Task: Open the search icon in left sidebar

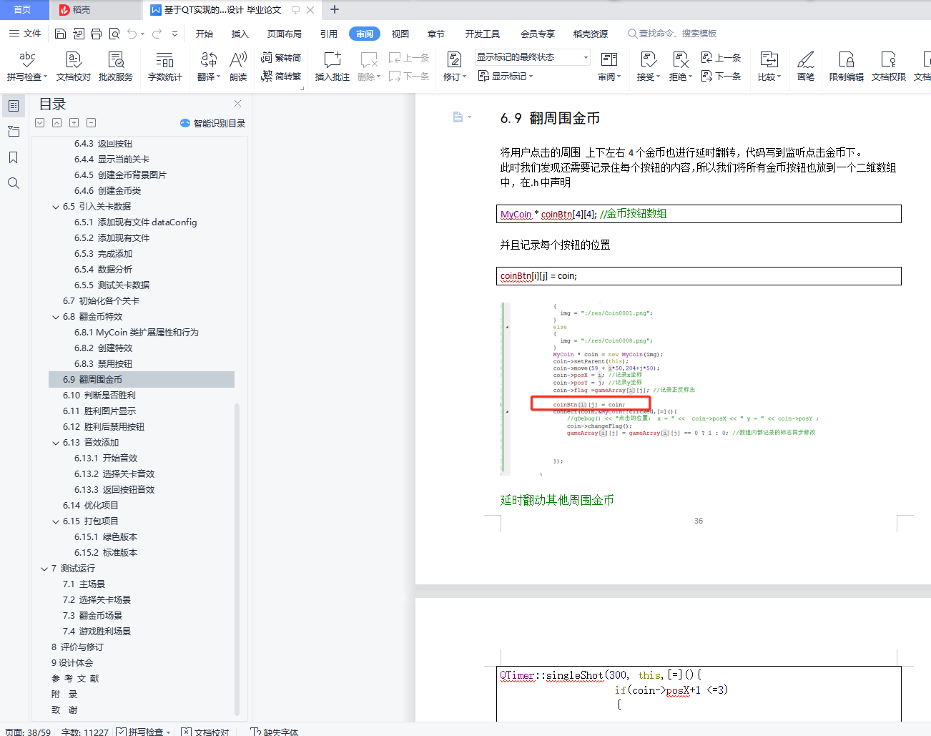Action: (14, 182)
